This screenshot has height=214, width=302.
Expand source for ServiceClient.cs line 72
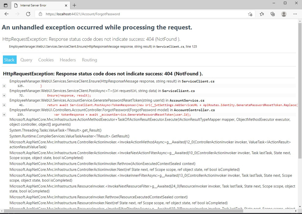click(x=4, y=95)
